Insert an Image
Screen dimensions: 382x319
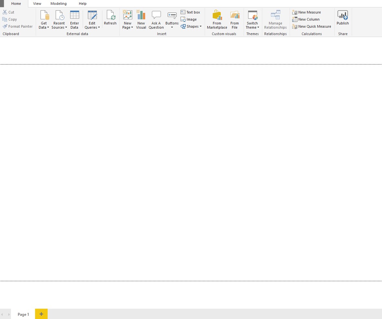[x=189, y=19]
